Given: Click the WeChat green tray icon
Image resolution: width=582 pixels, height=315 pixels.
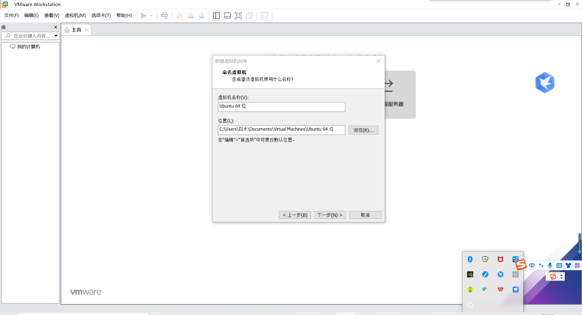Looking at the screenshot, I should click(x=485, y=290).
